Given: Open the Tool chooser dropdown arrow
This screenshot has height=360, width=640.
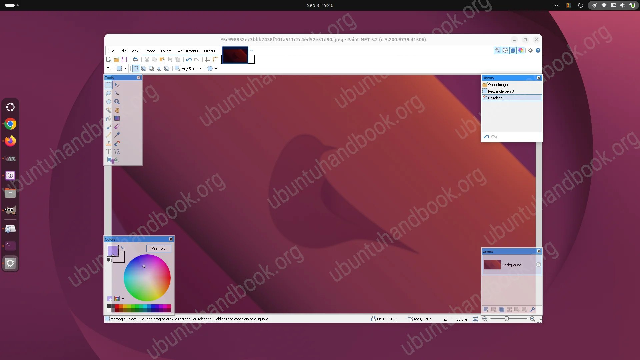Looking at the screenshot, I should point(125,69).
